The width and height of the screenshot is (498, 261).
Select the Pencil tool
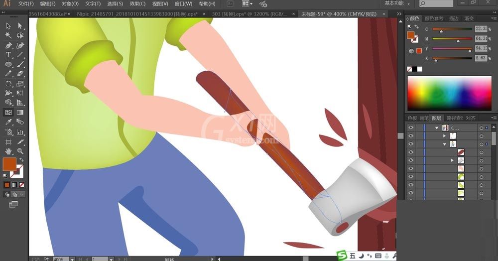[x=8, y=74]
